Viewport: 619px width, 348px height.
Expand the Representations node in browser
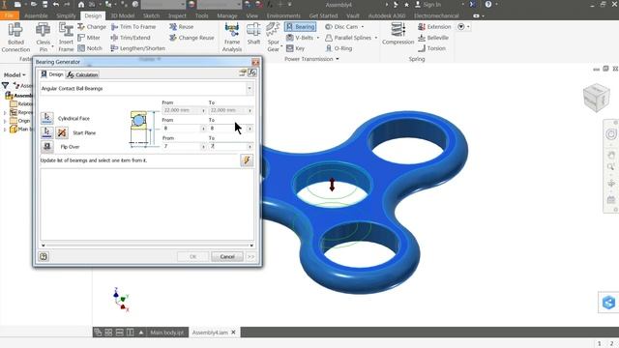[5, 112]
